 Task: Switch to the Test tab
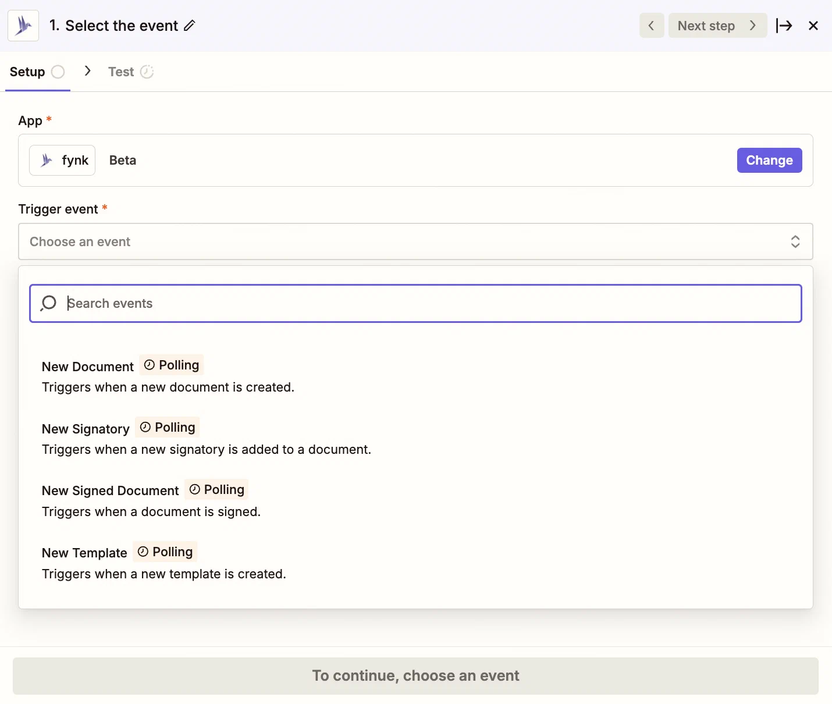[131, 72]
